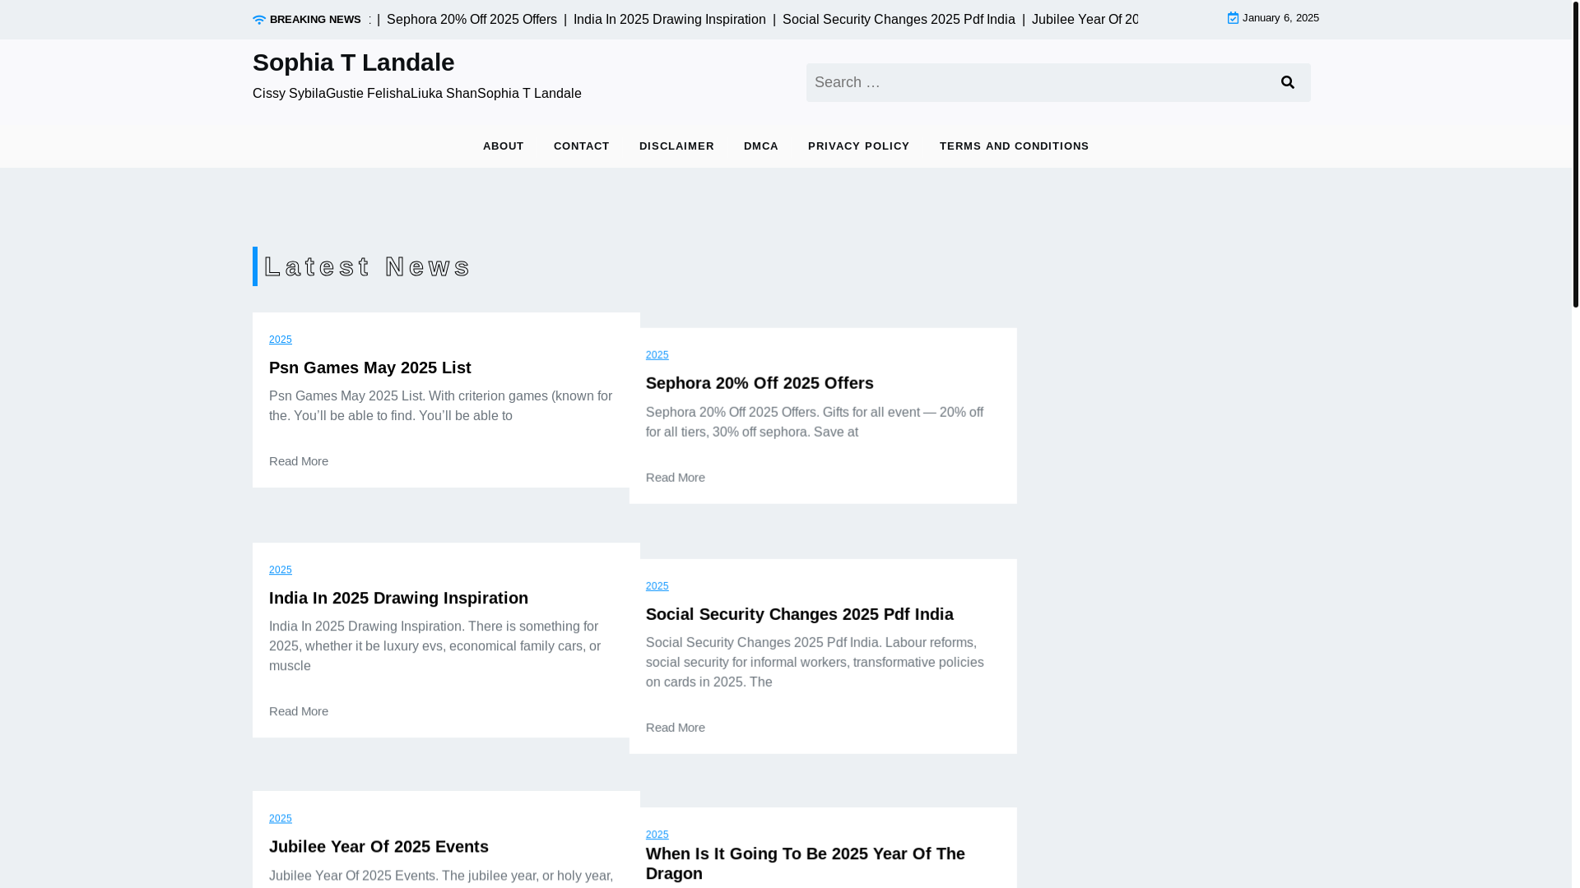Open the About menu item
The image size is (1580, 888).
coord(504,146)
